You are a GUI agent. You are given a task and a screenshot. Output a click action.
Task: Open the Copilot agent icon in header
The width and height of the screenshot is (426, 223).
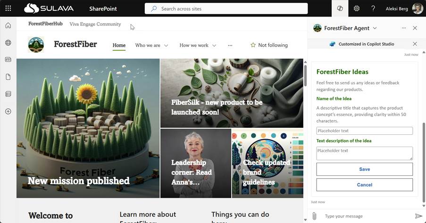(x=340, y=8)
